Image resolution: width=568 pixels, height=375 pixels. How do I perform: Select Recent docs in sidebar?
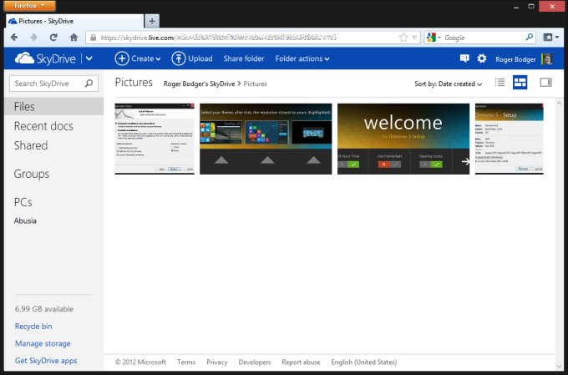click(x=43, y=126)
